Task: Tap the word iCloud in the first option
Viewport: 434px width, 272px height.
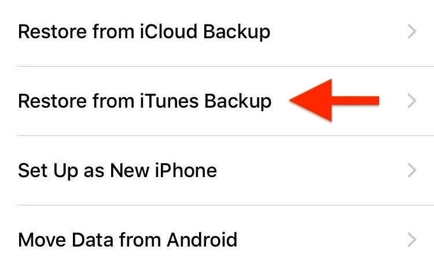Action: coord(168,31)
